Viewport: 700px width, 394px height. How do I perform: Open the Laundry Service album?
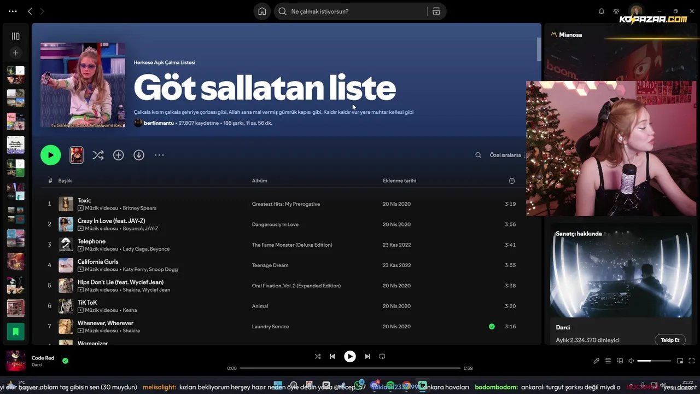click(270, 327)
